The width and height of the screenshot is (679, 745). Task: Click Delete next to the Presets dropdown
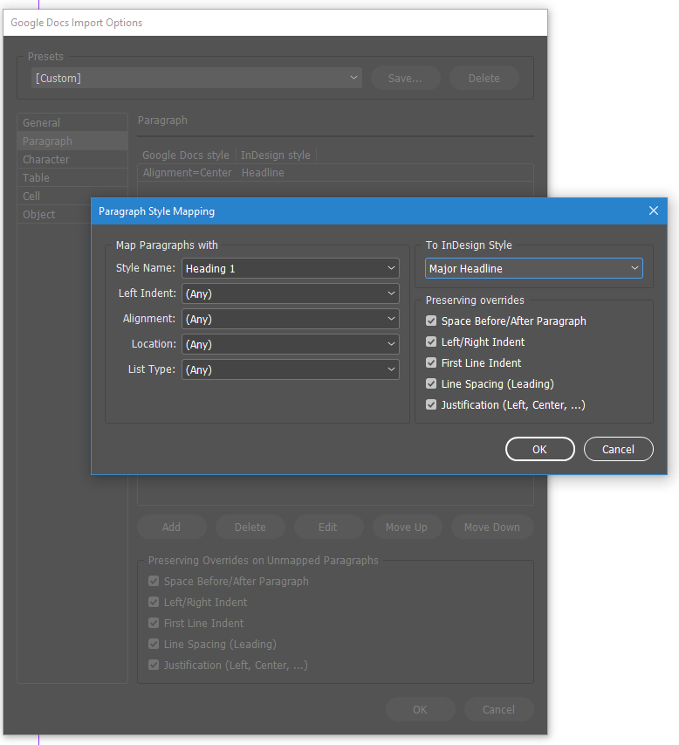click(x=484, y=78)
